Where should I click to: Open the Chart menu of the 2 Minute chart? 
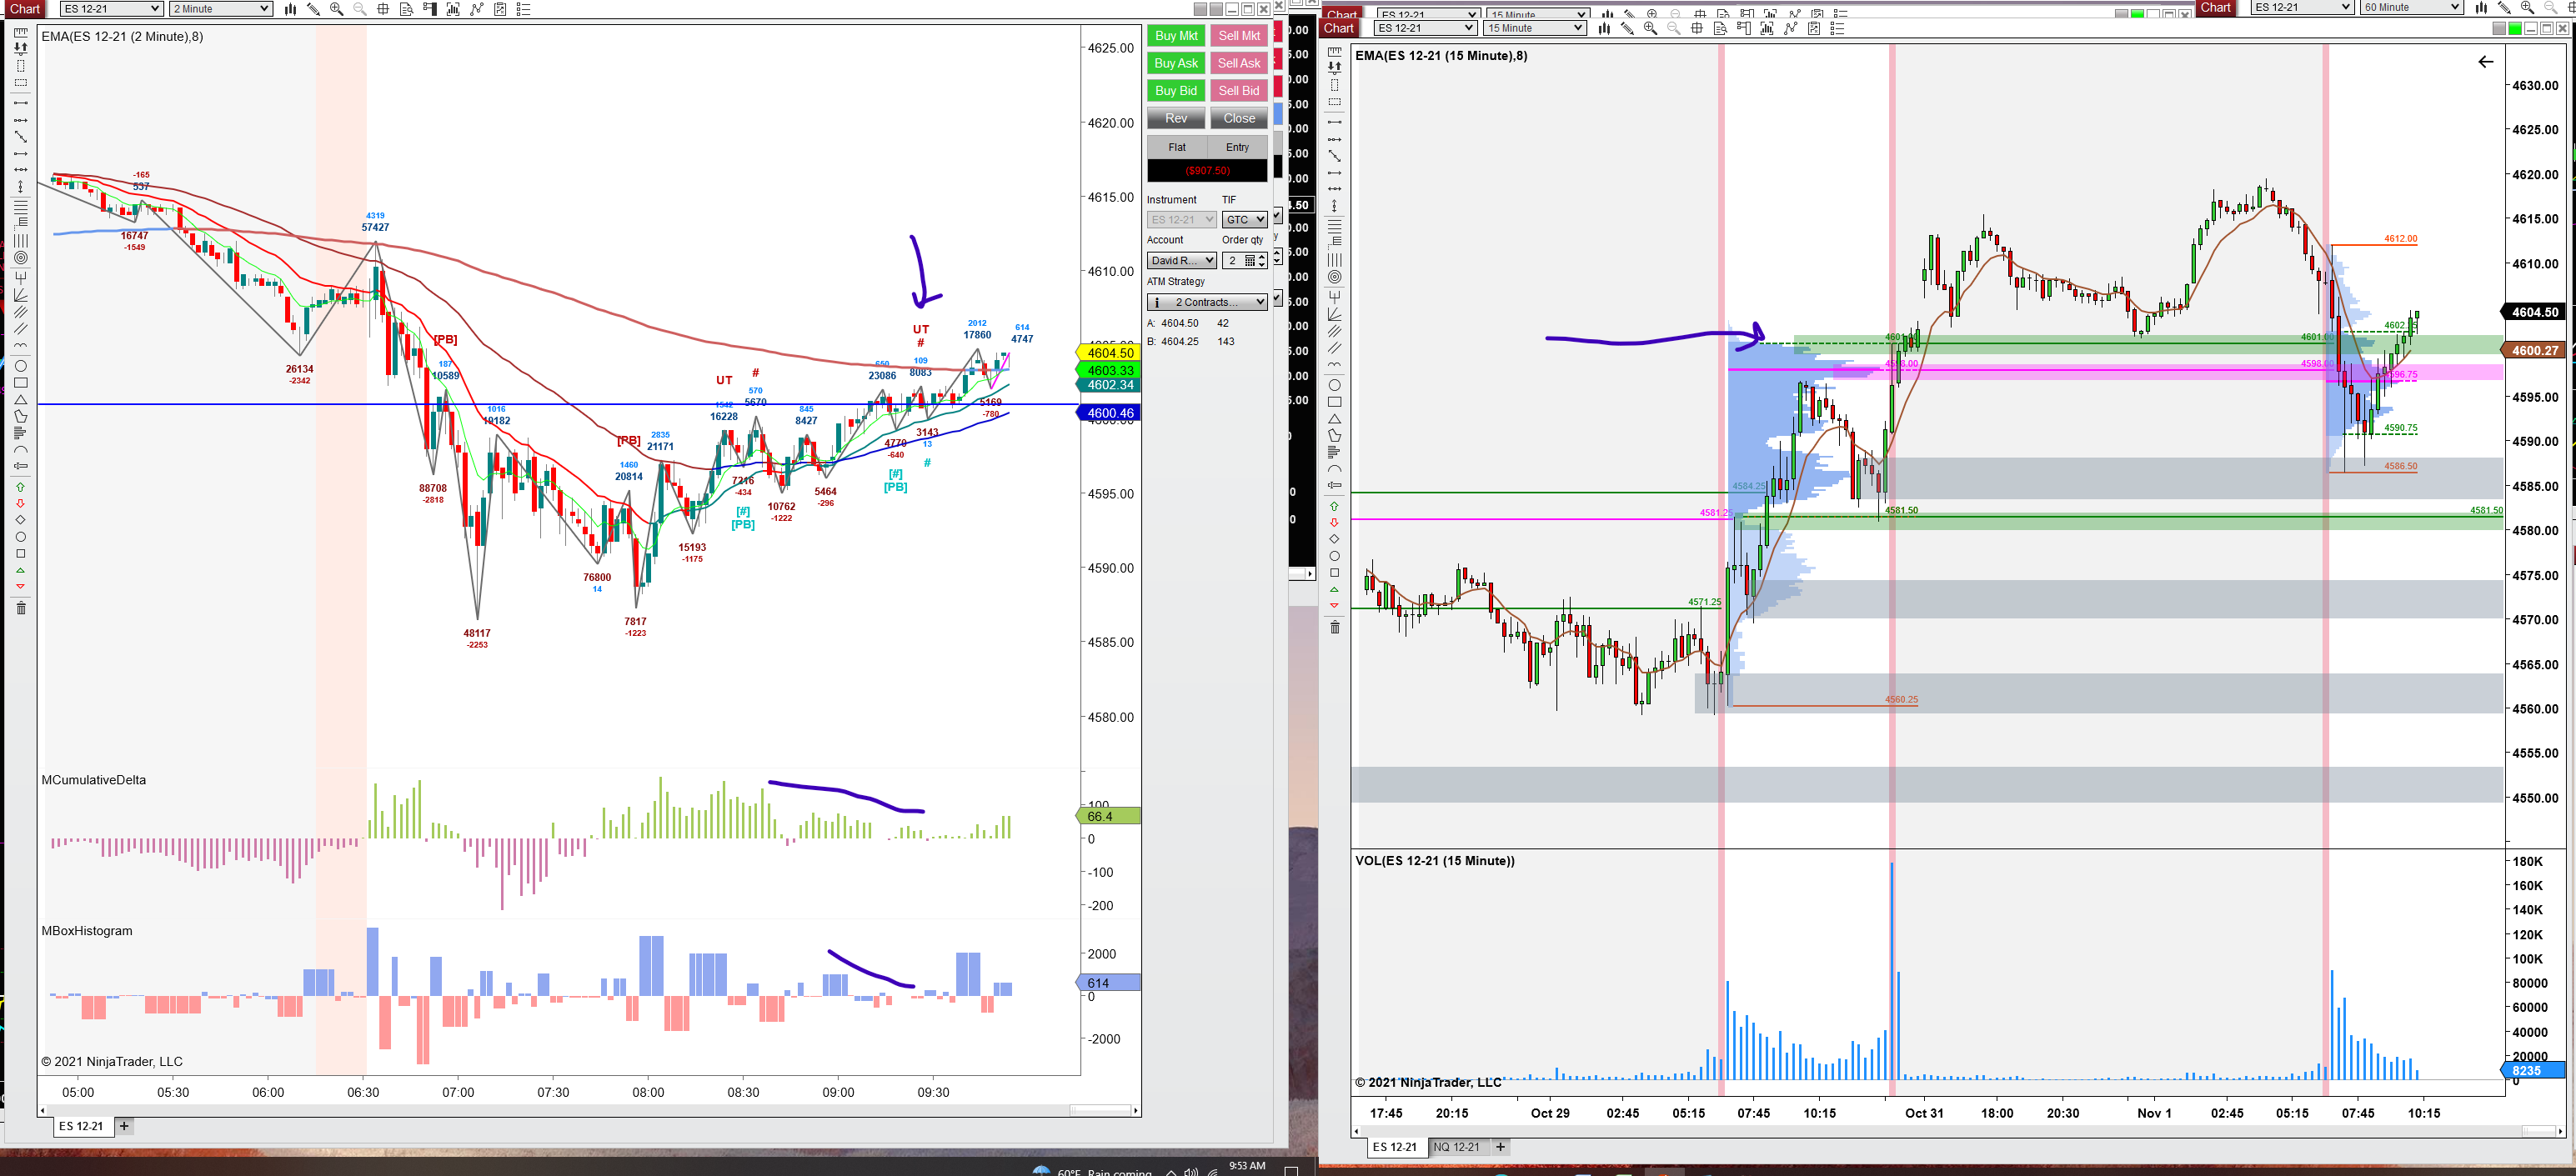[24, 9]
